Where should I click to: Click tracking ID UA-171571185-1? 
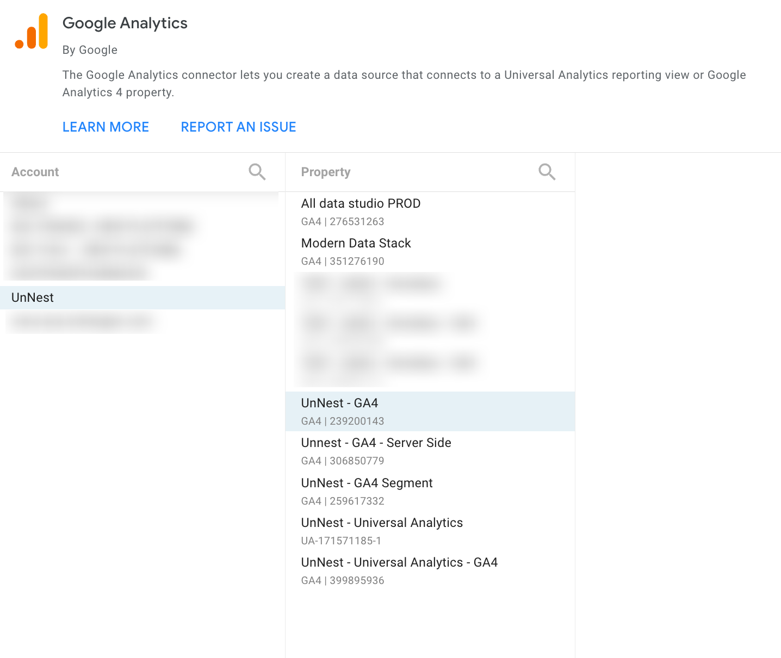click(341, 541)
